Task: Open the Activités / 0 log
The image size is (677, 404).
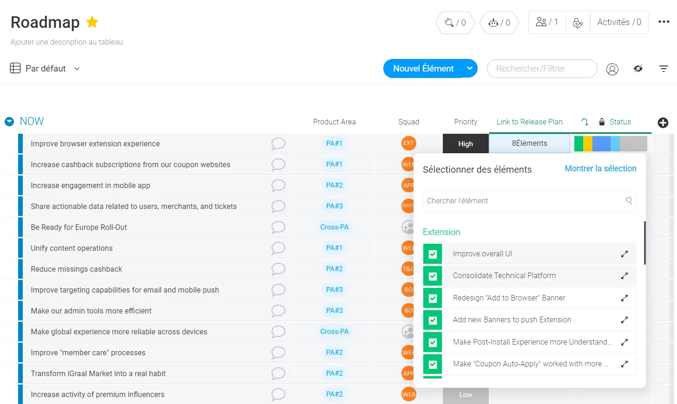Action: click(x=619, y=22)
